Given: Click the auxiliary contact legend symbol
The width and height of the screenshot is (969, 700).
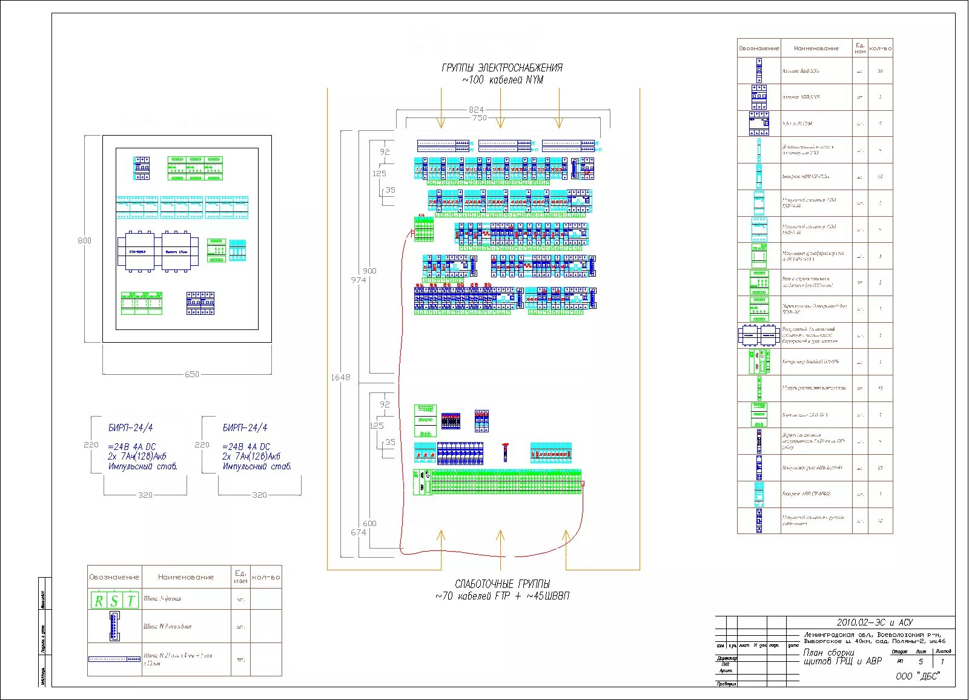Looking at the screenshot, I should 759,150.
